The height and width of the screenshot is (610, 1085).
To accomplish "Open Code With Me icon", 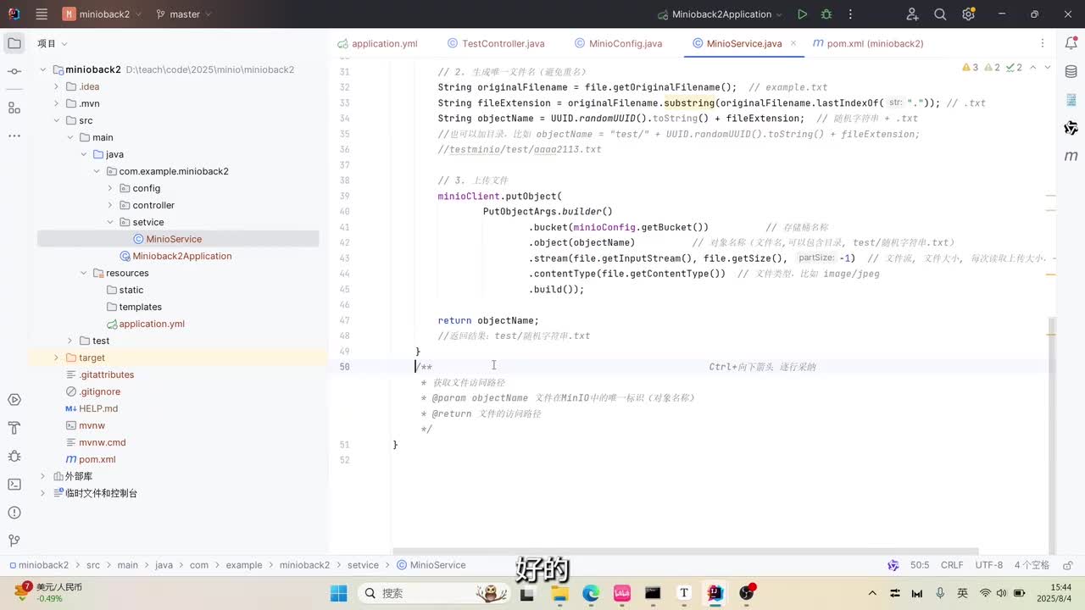I will click(x=912, y=14).
